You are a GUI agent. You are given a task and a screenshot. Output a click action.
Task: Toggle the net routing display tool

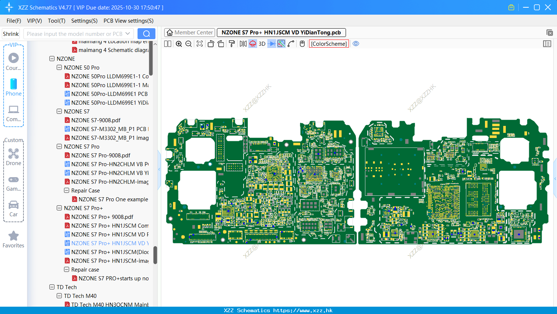point(281,44)
